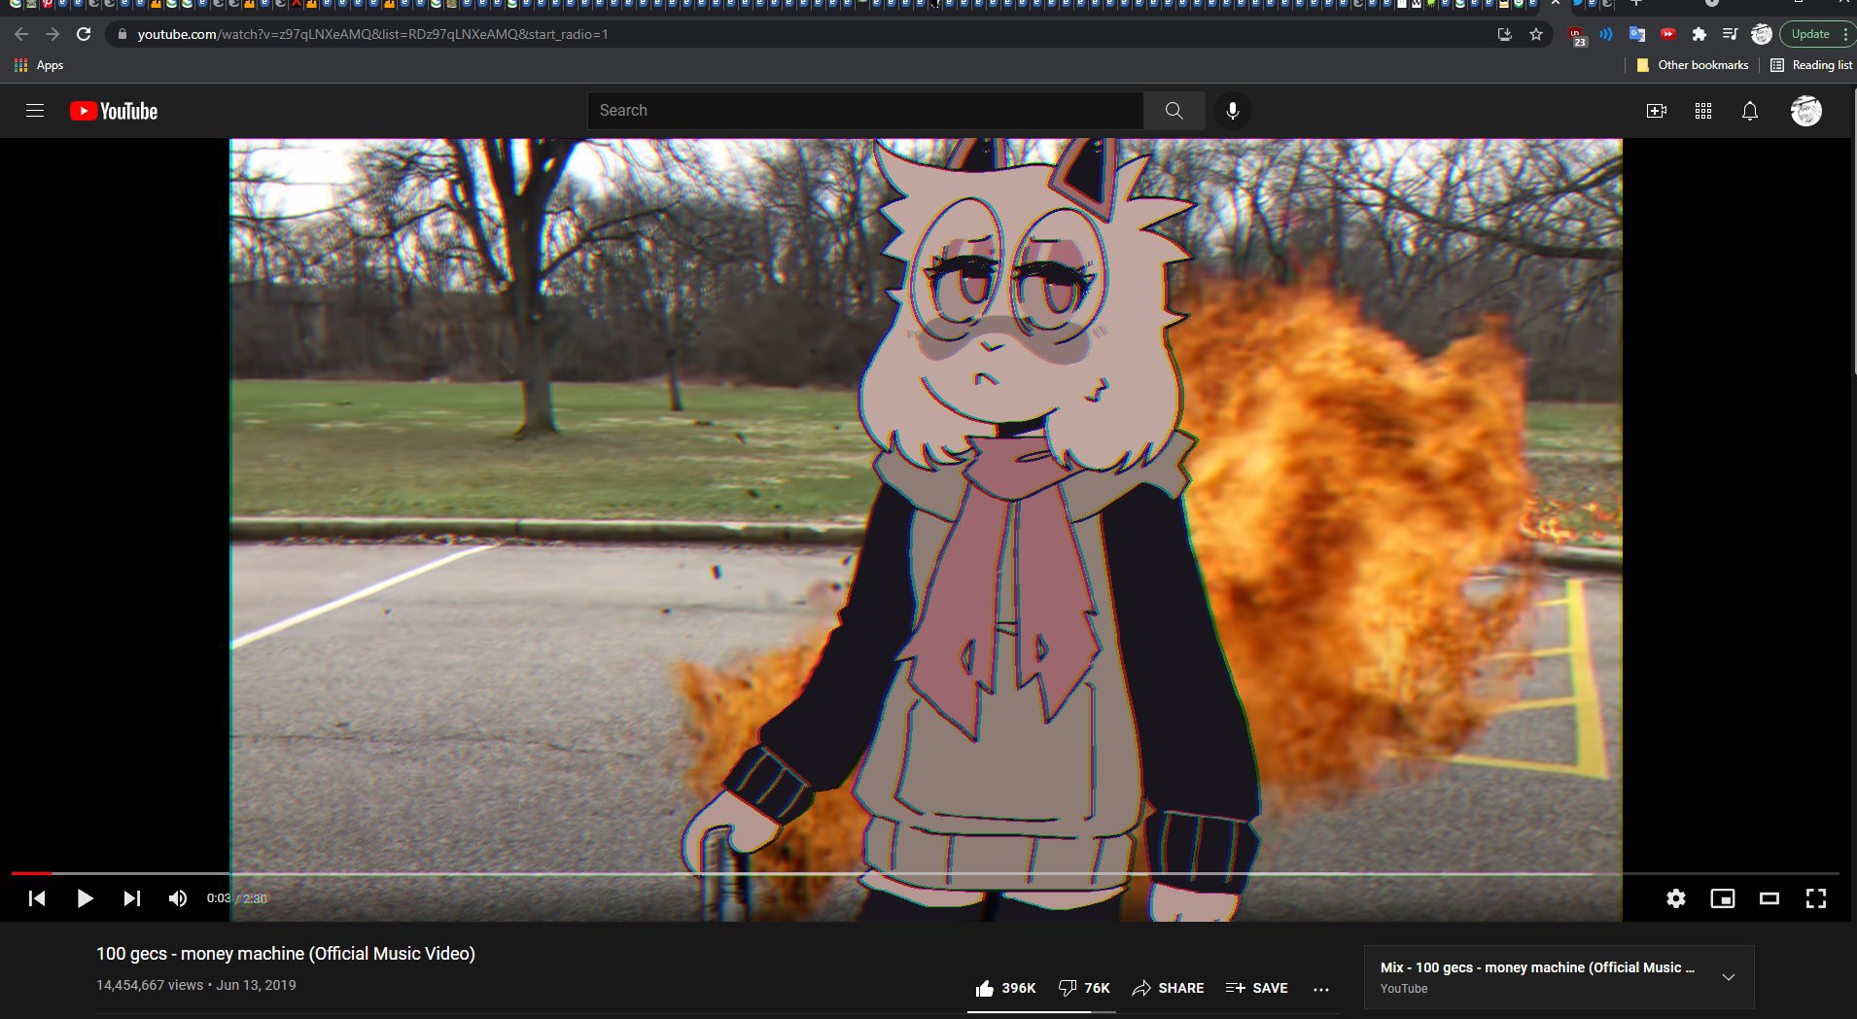The width and height of the screenshot is (1857, 1019).
Task: Open the red fast-forward extension
Action: pyautogui.click(x=1668, y=34)
